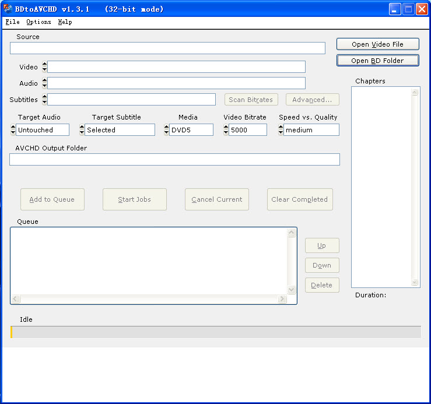The width and height of the screenshot is (431, 404).
Task: Step Media type down arrow
Action: click(x=166, y=132)
